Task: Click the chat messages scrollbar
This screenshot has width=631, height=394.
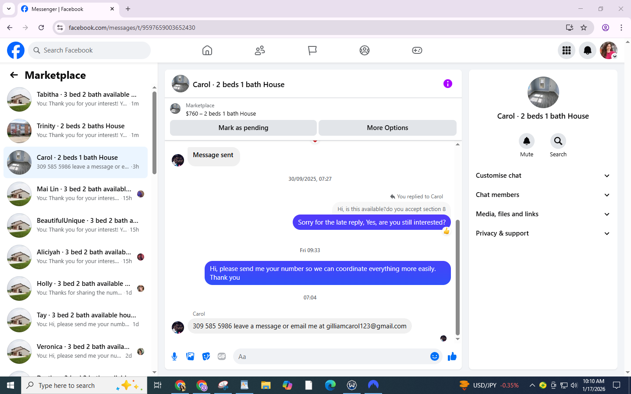Action: [457, 278]
